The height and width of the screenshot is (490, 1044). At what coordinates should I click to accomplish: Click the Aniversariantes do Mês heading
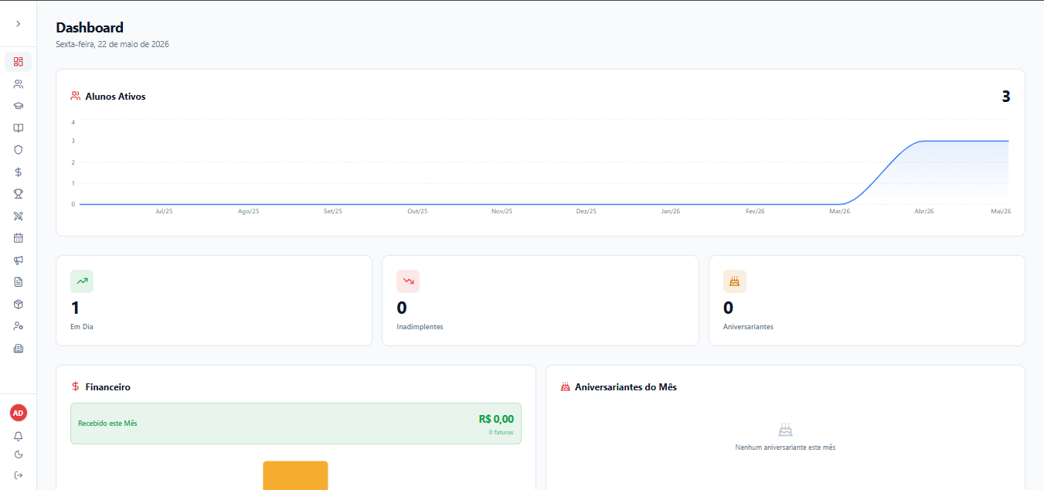[626, 386]
